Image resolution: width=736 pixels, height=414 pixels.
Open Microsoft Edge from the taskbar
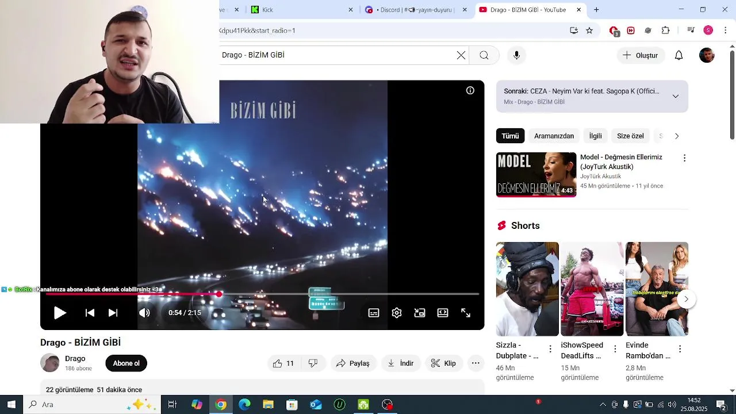coord(244,405)
